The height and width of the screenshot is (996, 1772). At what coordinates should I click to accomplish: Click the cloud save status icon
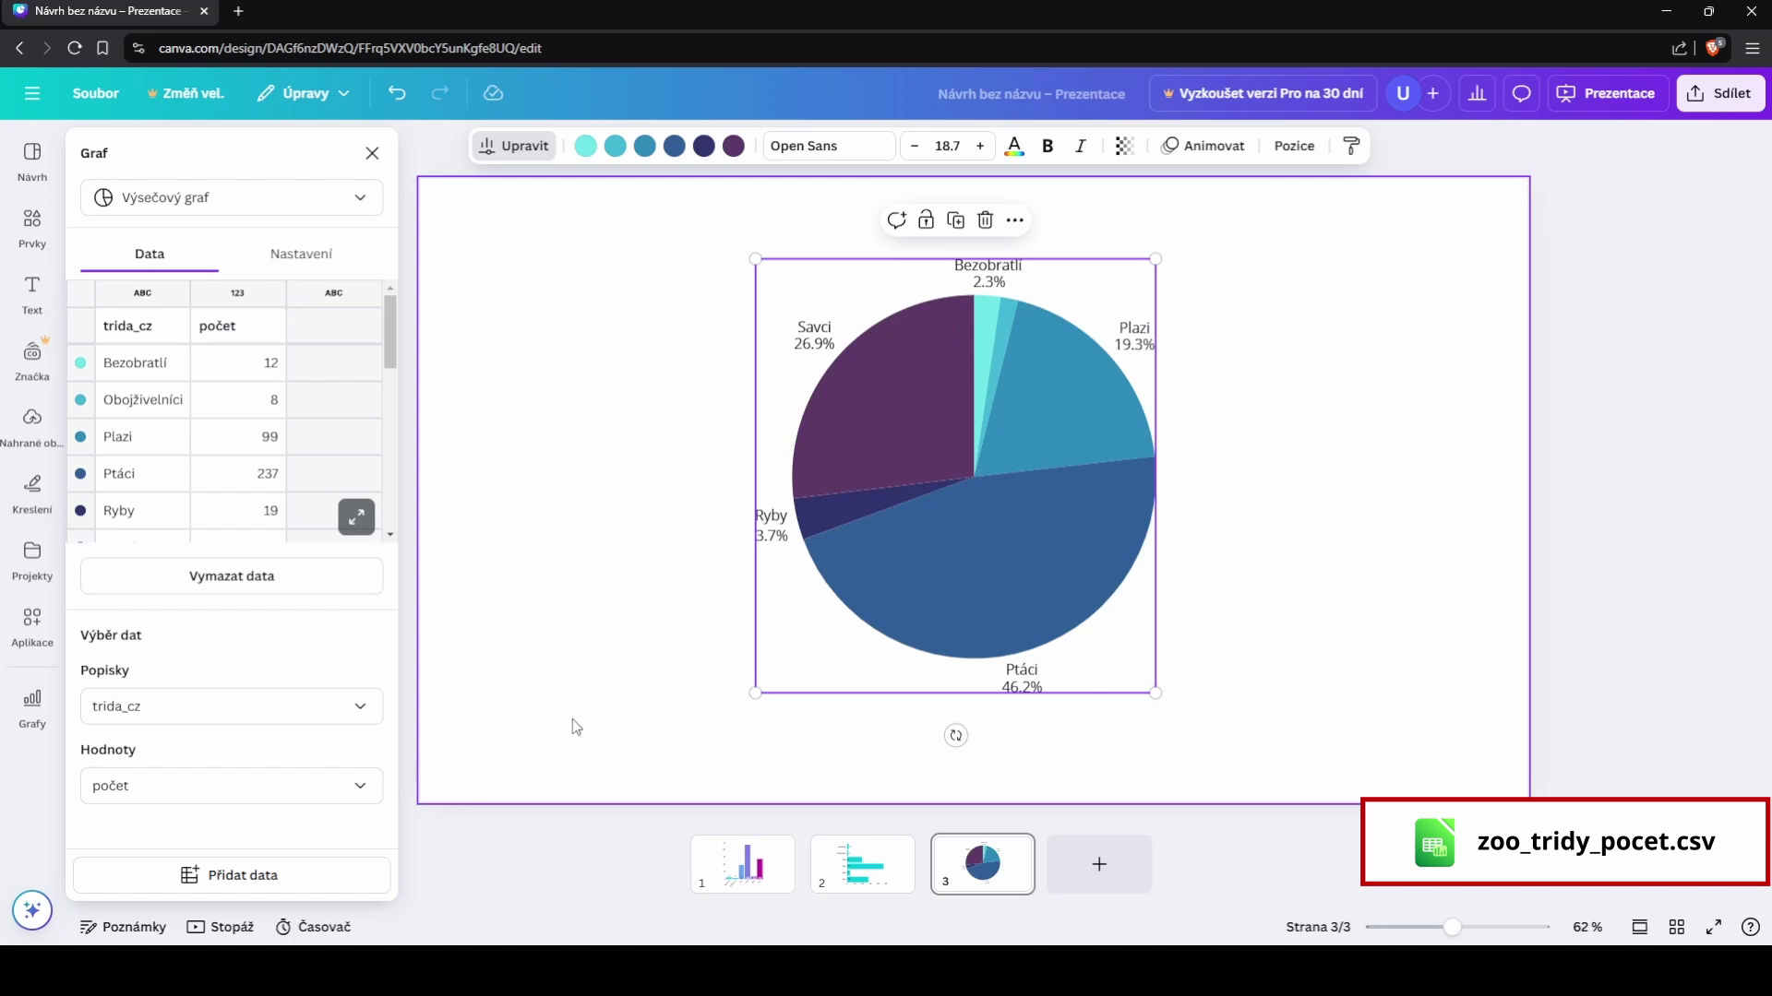tap(493, 93)
